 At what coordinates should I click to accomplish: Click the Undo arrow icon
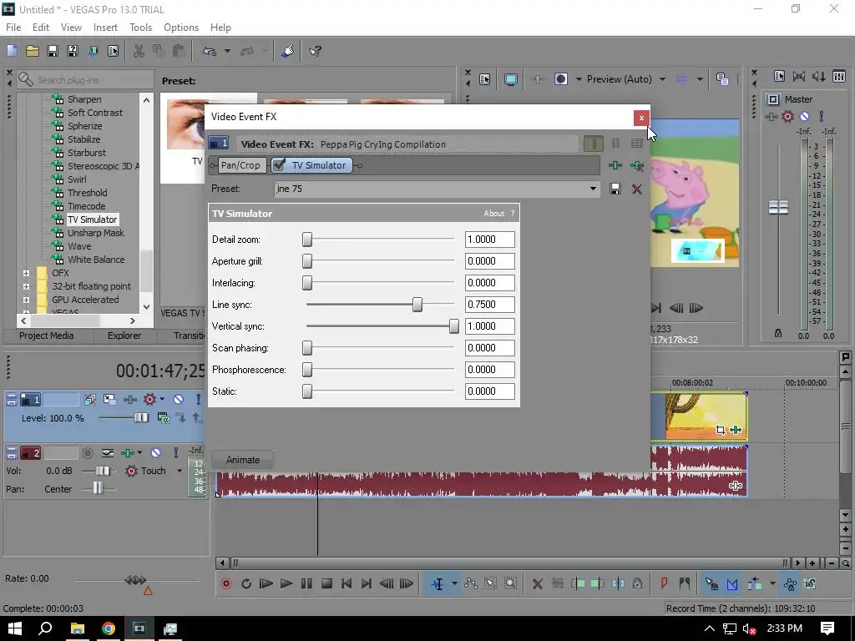210,51
